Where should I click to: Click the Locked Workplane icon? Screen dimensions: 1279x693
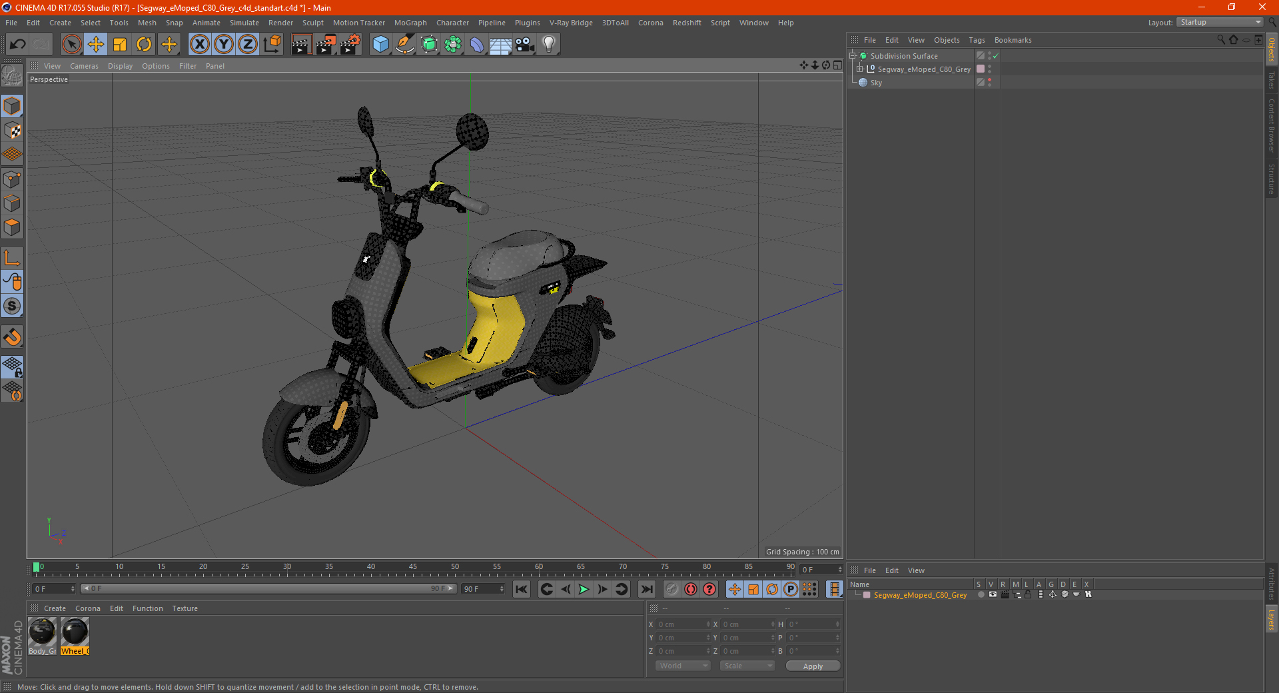pyautogui.click(x=12, y=366)
